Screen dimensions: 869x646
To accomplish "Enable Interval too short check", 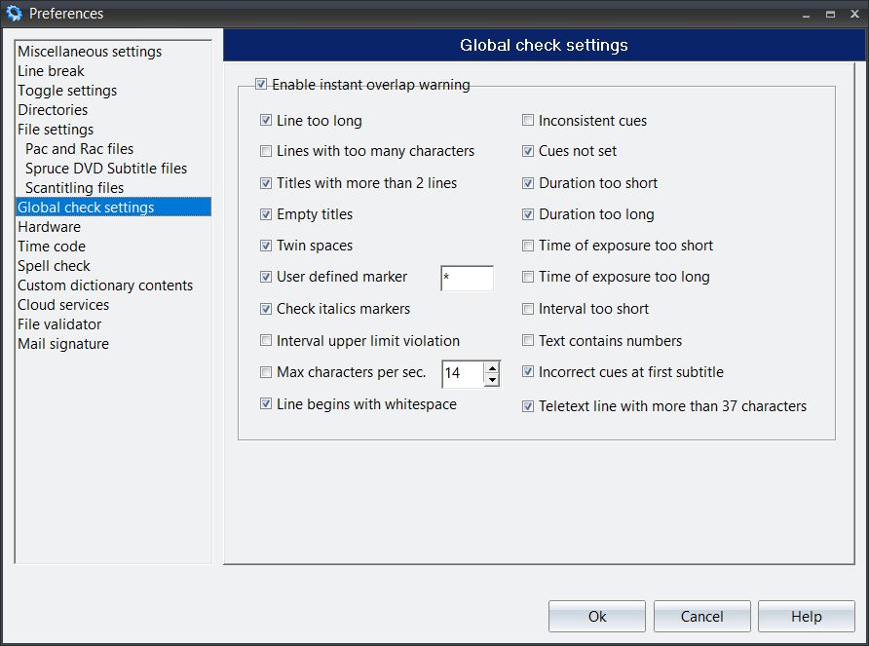I will click(x=528, y=309).
